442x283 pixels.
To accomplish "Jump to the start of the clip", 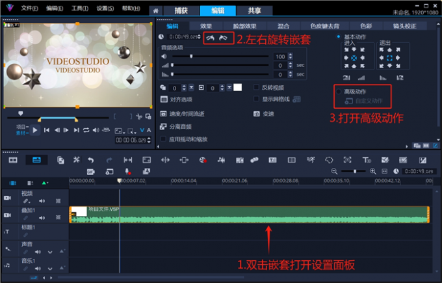I will [x=47, y=130].
